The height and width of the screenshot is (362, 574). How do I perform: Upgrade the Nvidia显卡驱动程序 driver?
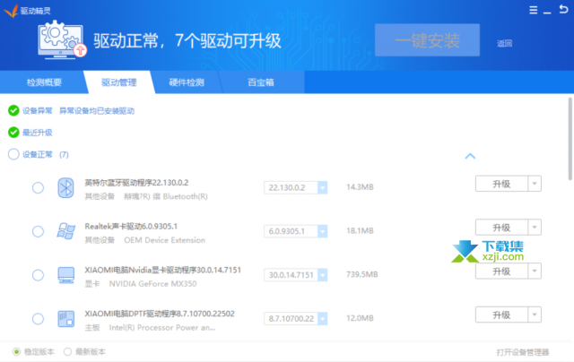point(501,271)
